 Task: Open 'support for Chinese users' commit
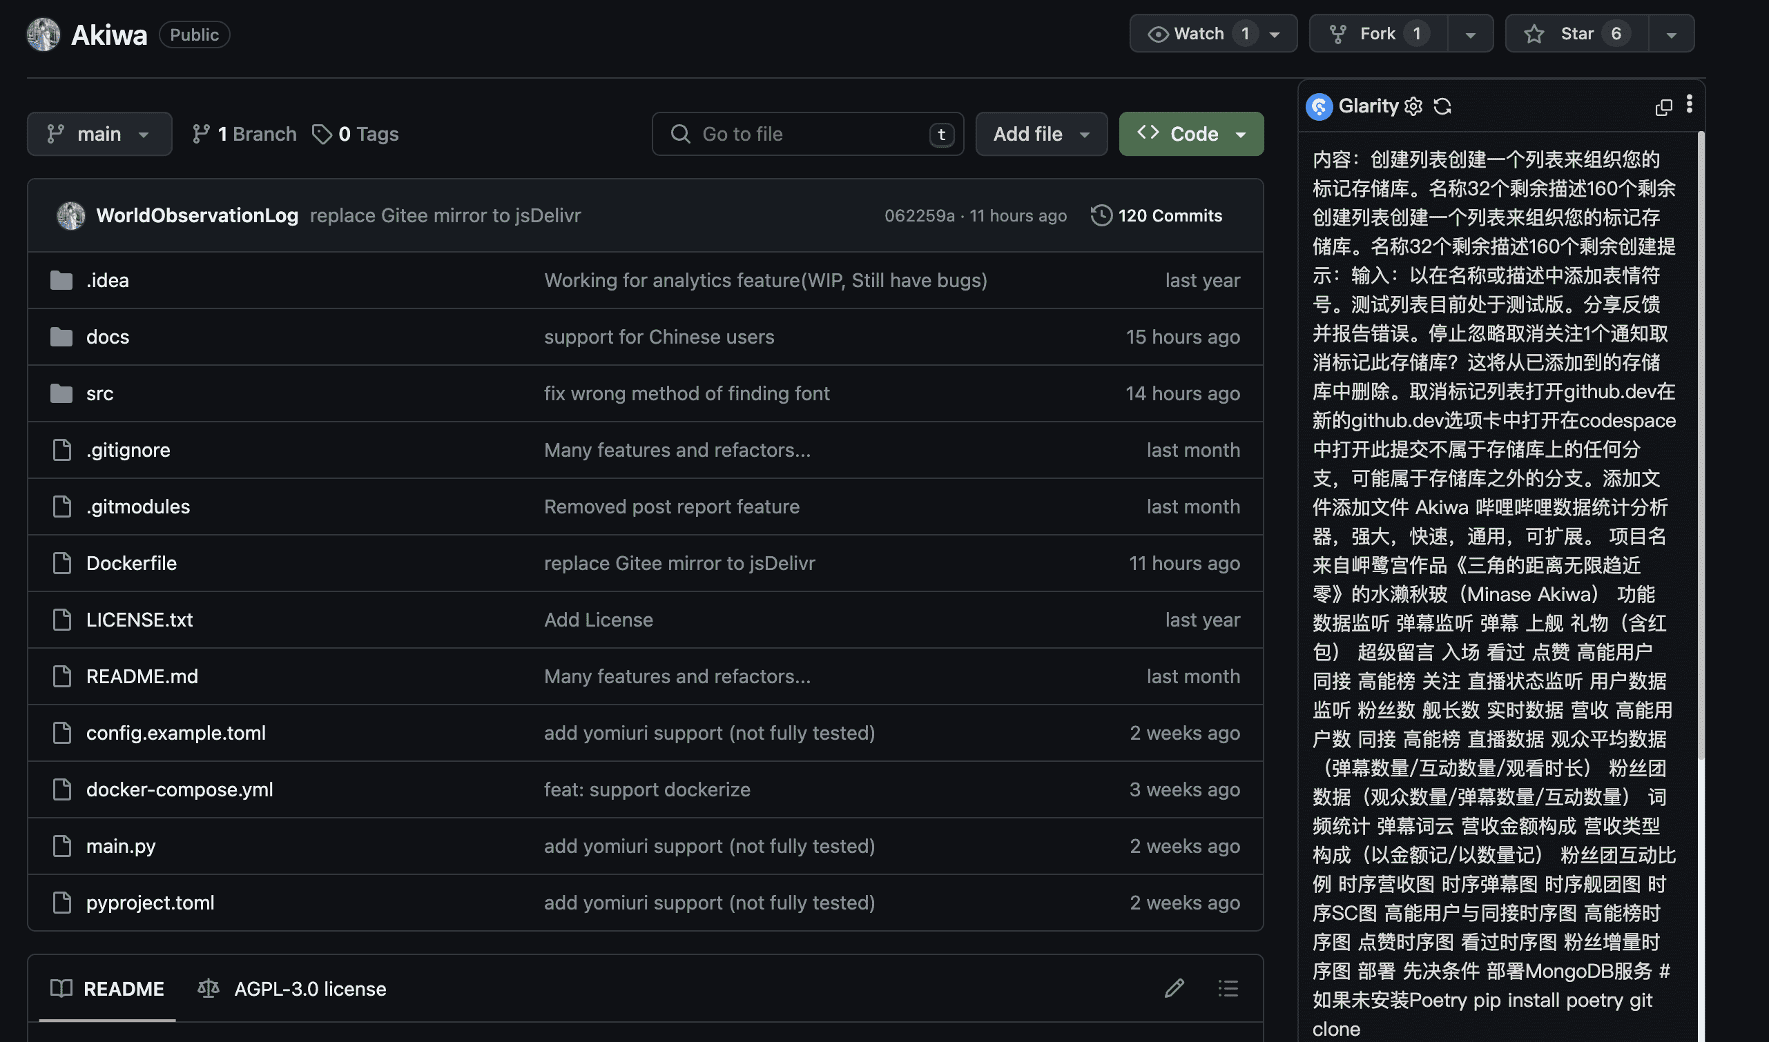point(659,337)
